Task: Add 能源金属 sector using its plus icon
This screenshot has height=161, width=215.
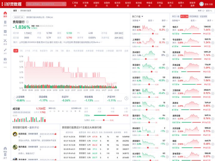Action: tap(213, 55)
